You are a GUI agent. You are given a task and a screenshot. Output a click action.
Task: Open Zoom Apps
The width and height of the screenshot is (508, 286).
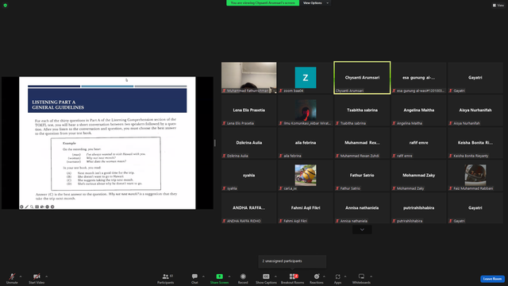337,278
